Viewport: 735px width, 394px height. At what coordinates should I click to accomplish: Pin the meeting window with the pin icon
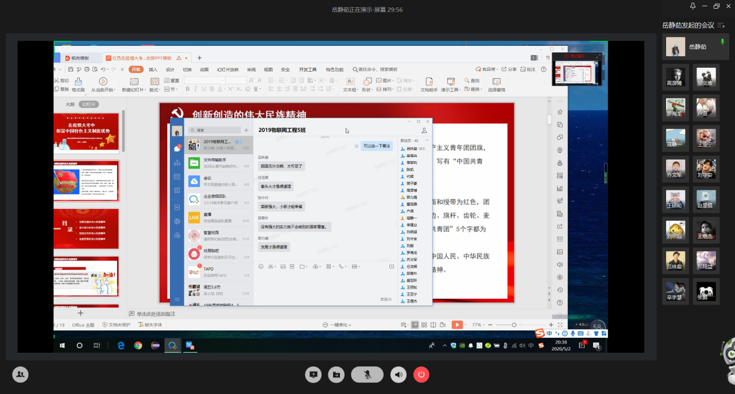coord(693,6)
